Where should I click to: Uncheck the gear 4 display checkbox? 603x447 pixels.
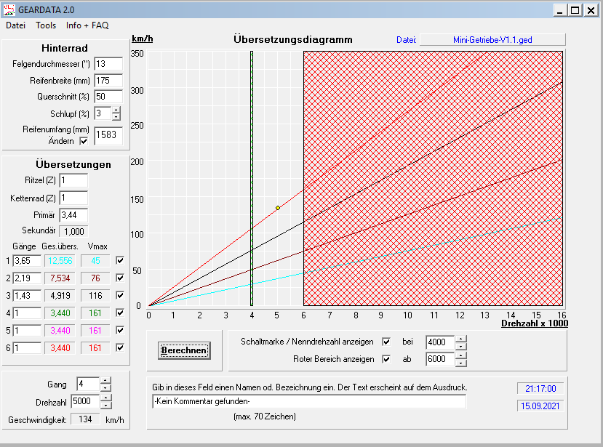point(120,314)
